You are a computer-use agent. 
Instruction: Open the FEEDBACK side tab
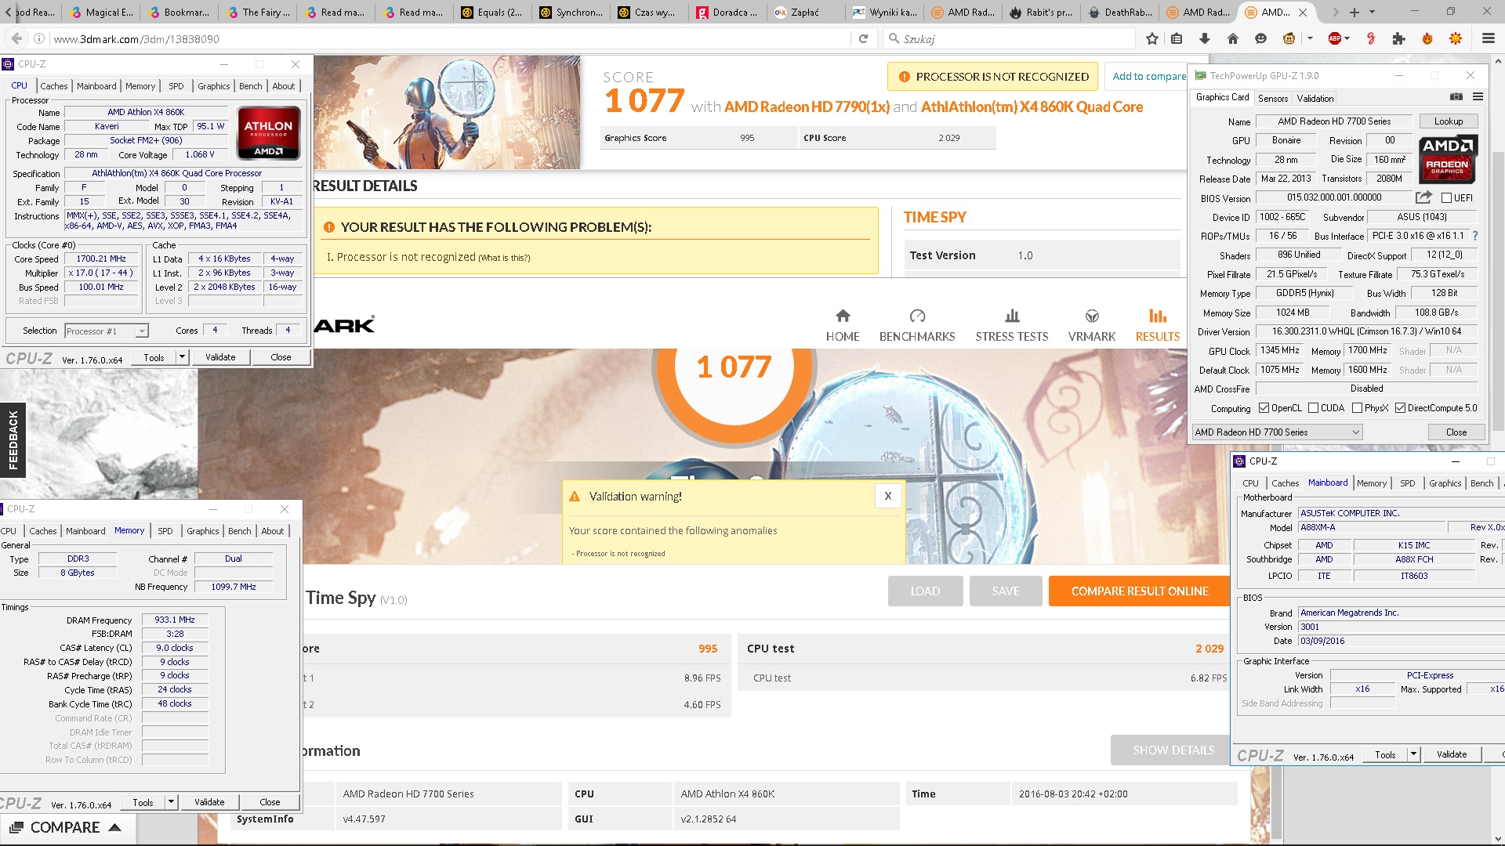[13, 440]
